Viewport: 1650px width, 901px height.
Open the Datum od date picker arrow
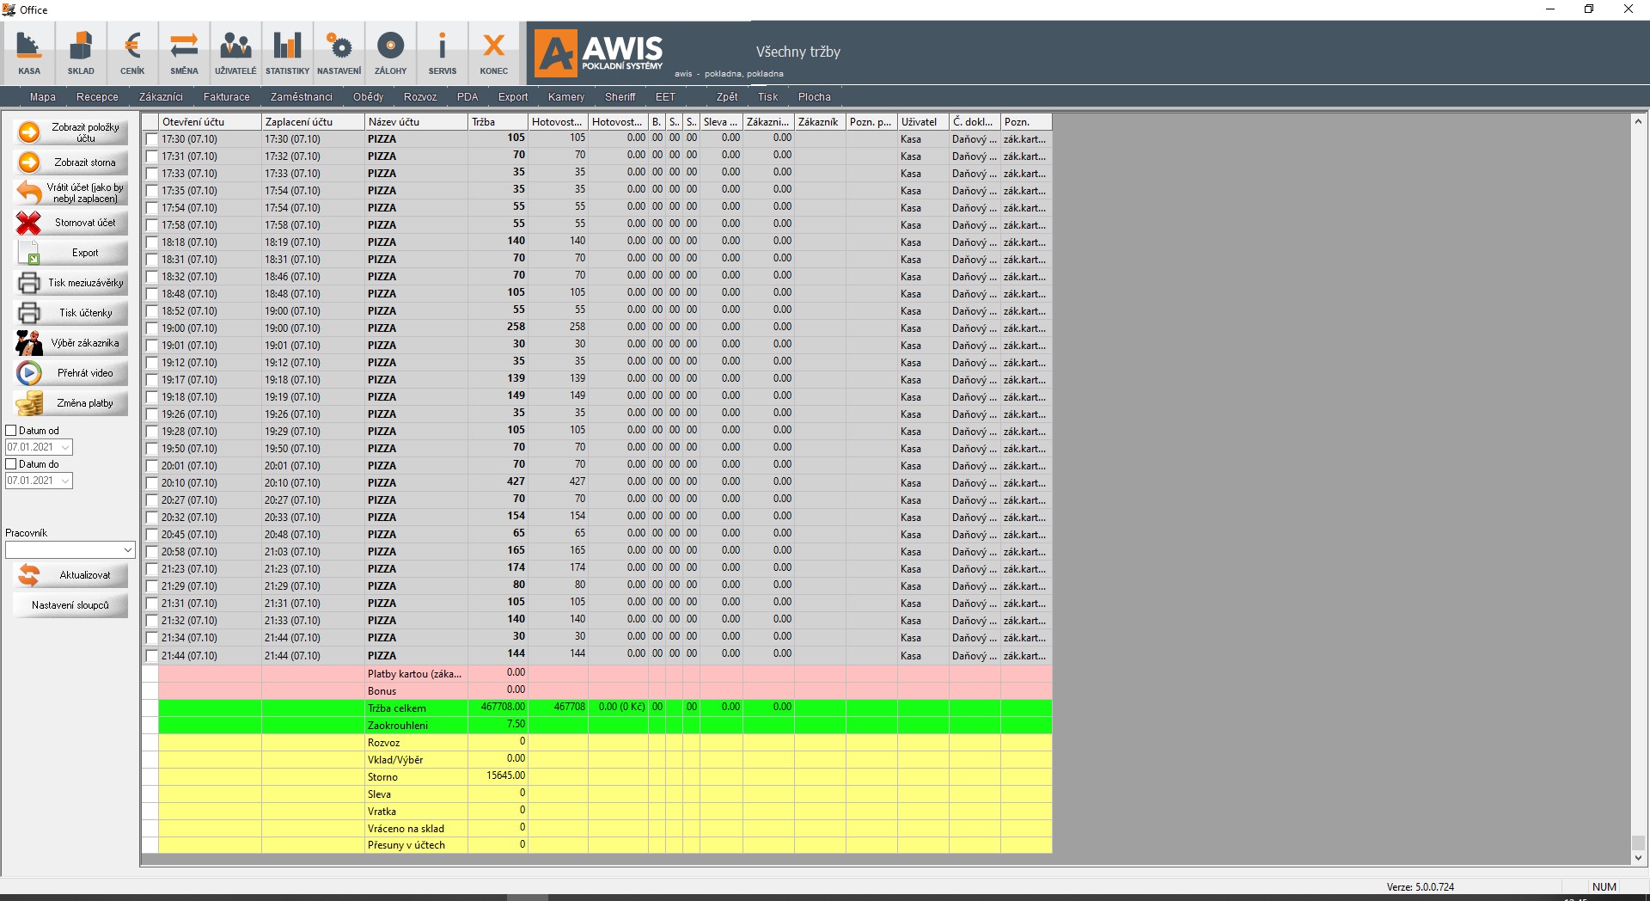(65, 447)
